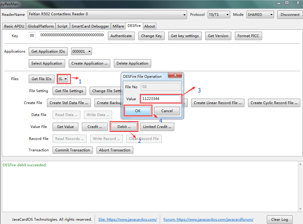303x224 pixels.
Task: Select the DESFire tab
Action: 134,26
